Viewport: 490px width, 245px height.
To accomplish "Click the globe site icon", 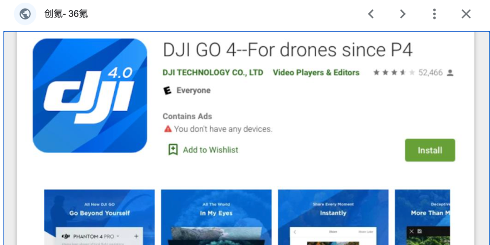I will (25, 14).
